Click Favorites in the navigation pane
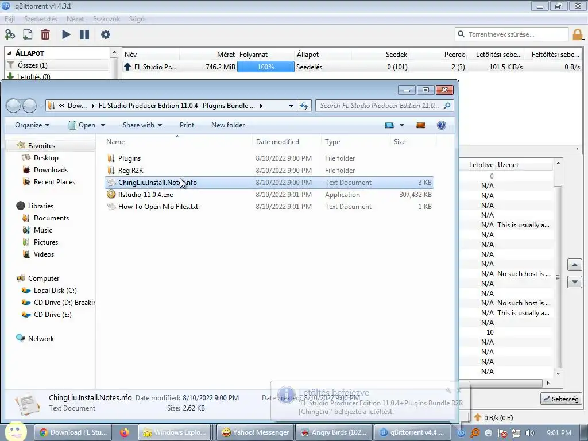 coord(41,145)
